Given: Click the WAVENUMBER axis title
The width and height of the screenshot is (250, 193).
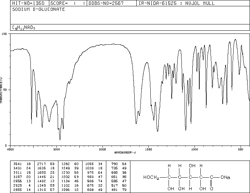Looking at the screenshot, I should [x=125, y=153].
